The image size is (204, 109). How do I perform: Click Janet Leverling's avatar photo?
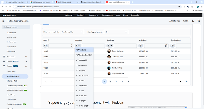[x=109, y=68]
